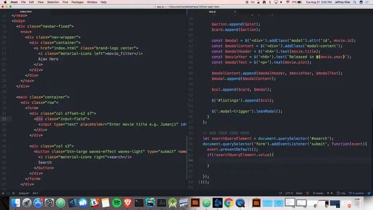Click the 64:7 cursor position indicator

click(35, 193)
